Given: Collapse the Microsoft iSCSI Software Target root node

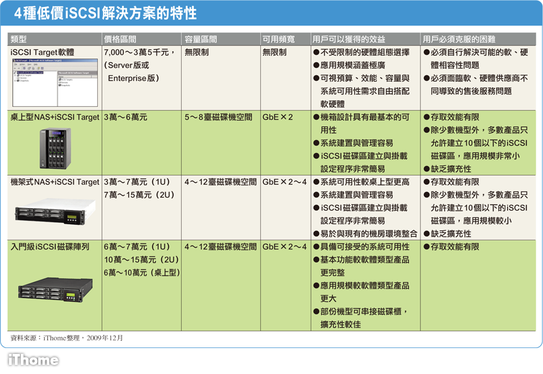Looking at the screenshot, I should [14, 73].
